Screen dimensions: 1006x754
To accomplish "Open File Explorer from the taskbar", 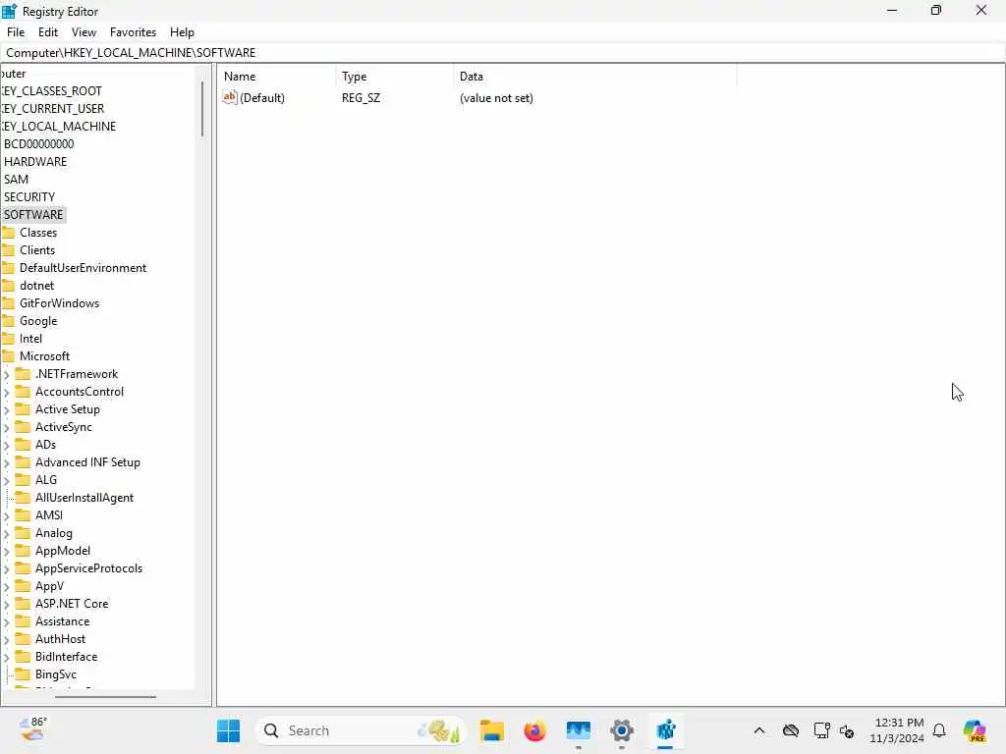I will [x=492, y=730].
